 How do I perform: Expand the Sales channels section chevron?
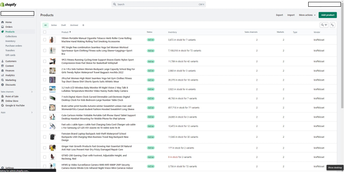click(32, 92)
